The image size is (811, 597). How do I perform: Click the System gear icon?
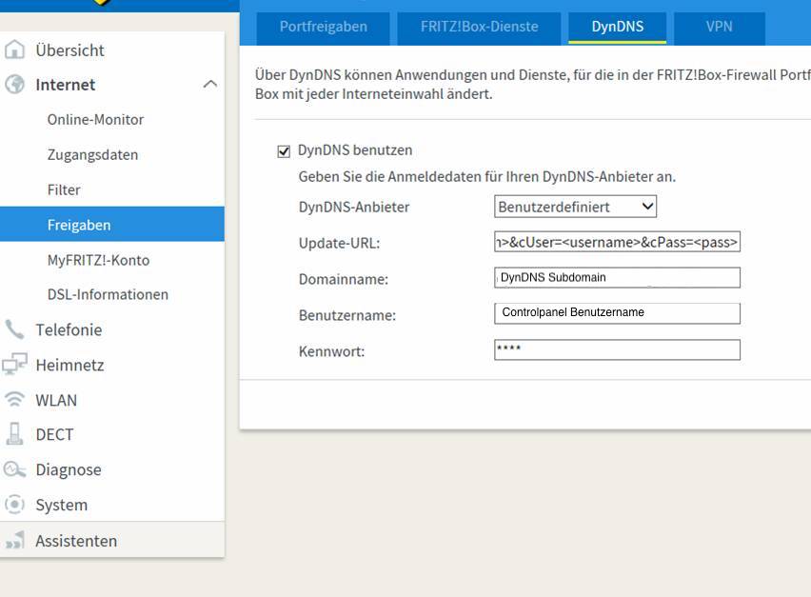tap(14, 504)
